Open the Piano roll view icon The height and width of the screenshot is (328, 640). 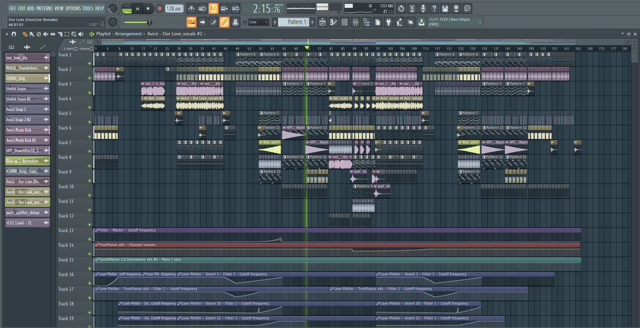point(334,22)
